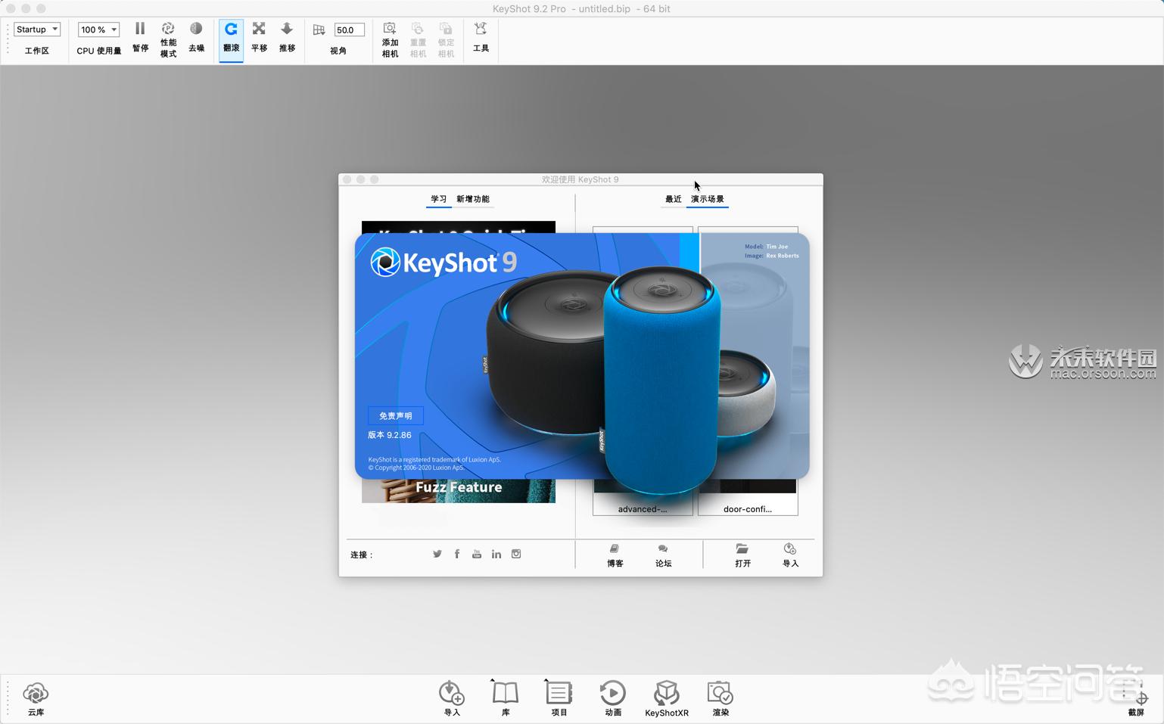This screenshot has height=724, width=1164.
Task: Open the Twitter link icon
Action: (437, 554)
